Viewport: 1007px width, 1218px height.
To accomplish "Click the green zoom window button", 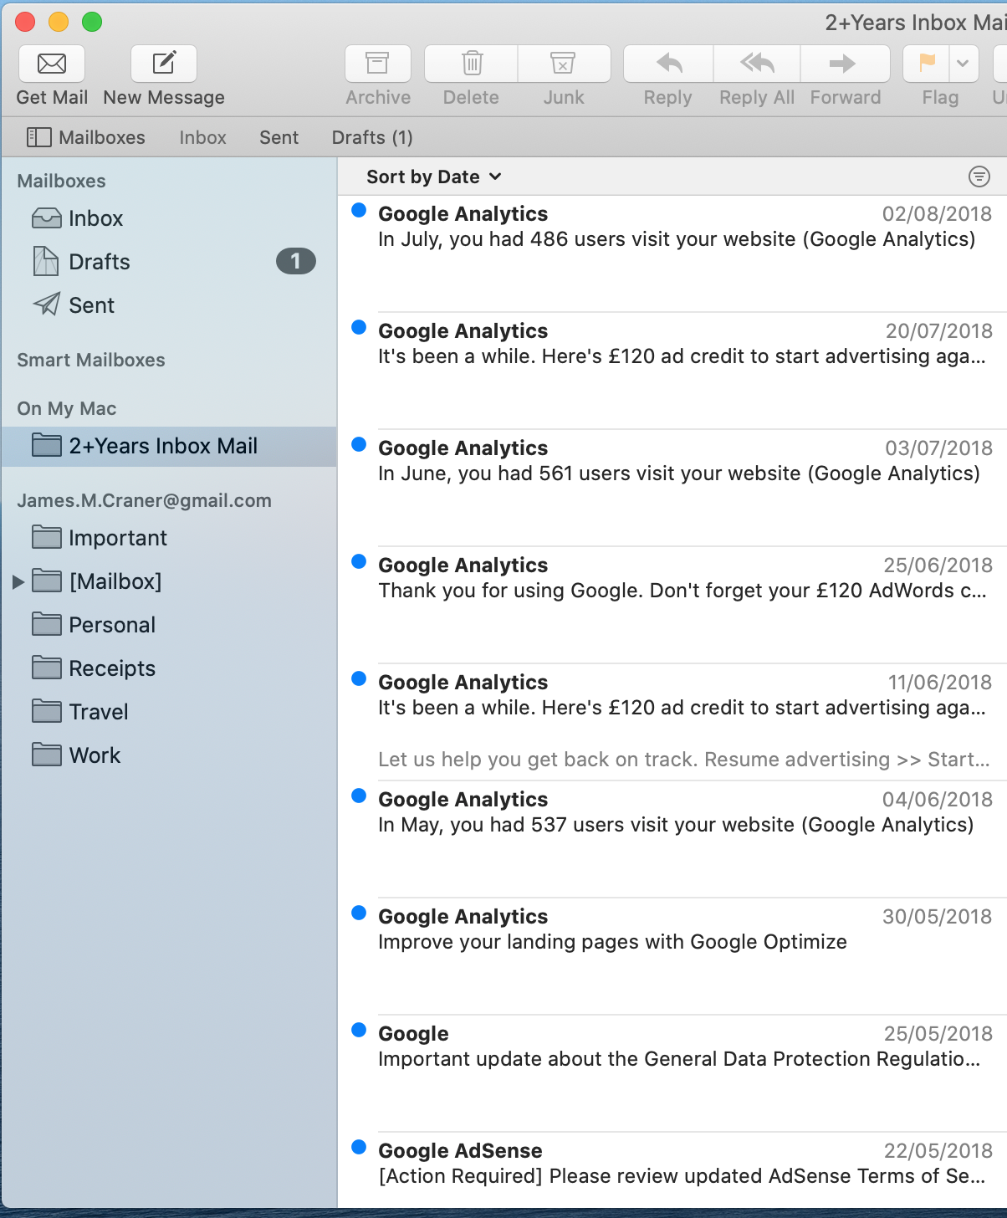I will [92, 22].
